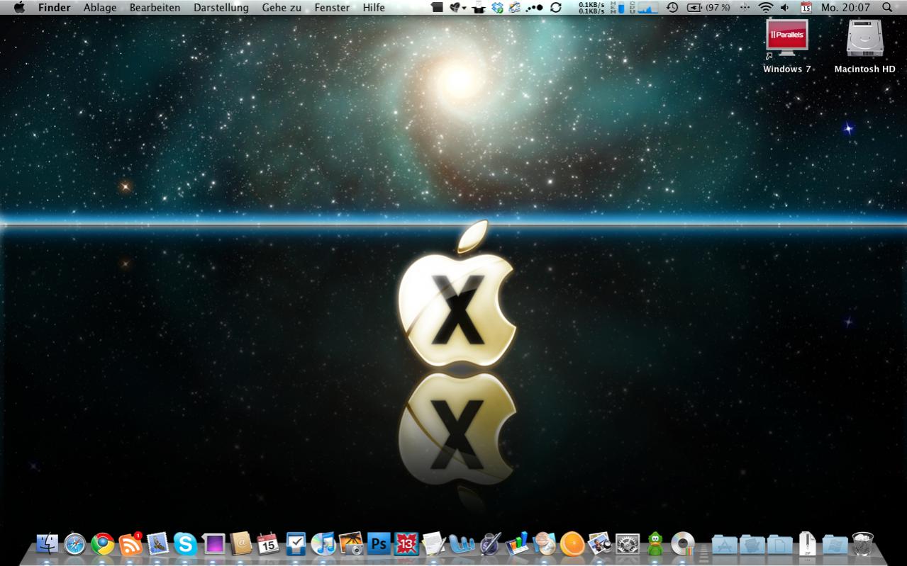This screenshot has width=907, height=566.
Task: Open the Bearbeiten menu
Action: [155, 8]
